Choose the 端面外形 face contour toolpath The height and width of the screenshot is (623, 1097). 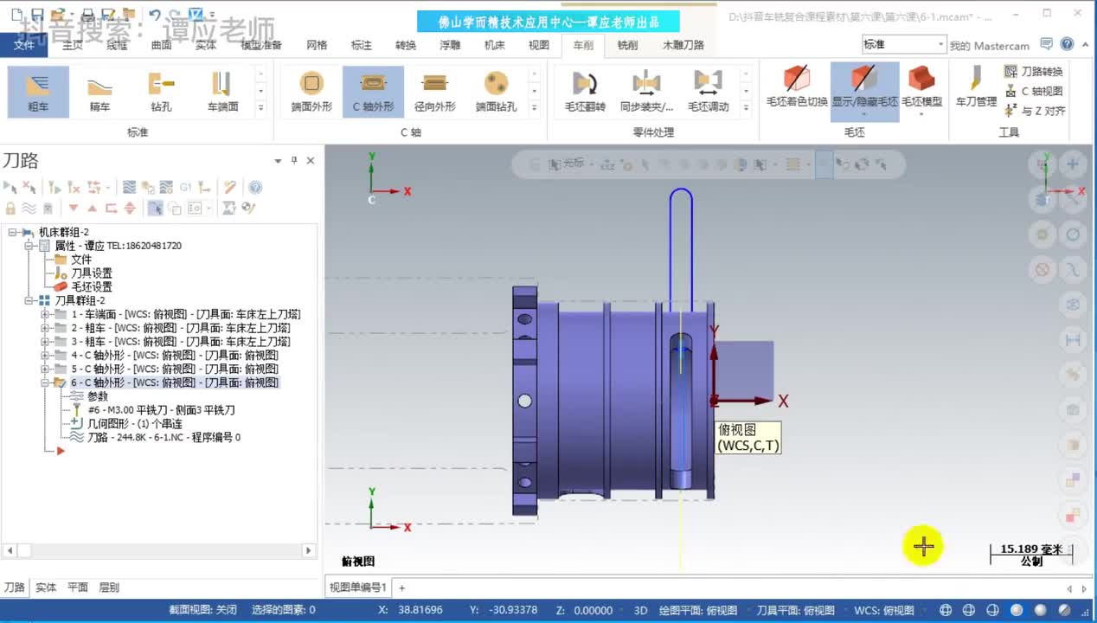coord(311,92)
